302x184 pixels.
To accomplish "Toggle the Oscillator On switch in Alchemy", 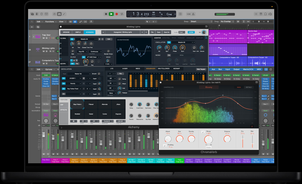I will tap(169, 42).
